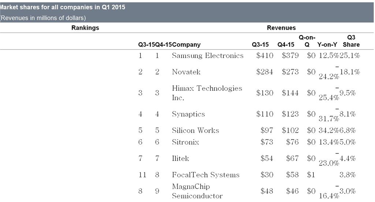
Task: Click the Y-on-Y column header
Action: [x=327, y=45]
